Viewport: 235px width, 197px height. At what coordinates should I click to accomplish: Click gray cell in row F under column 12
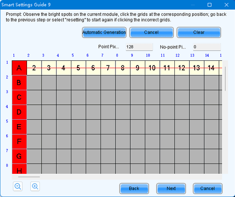(x=182, y=142)
